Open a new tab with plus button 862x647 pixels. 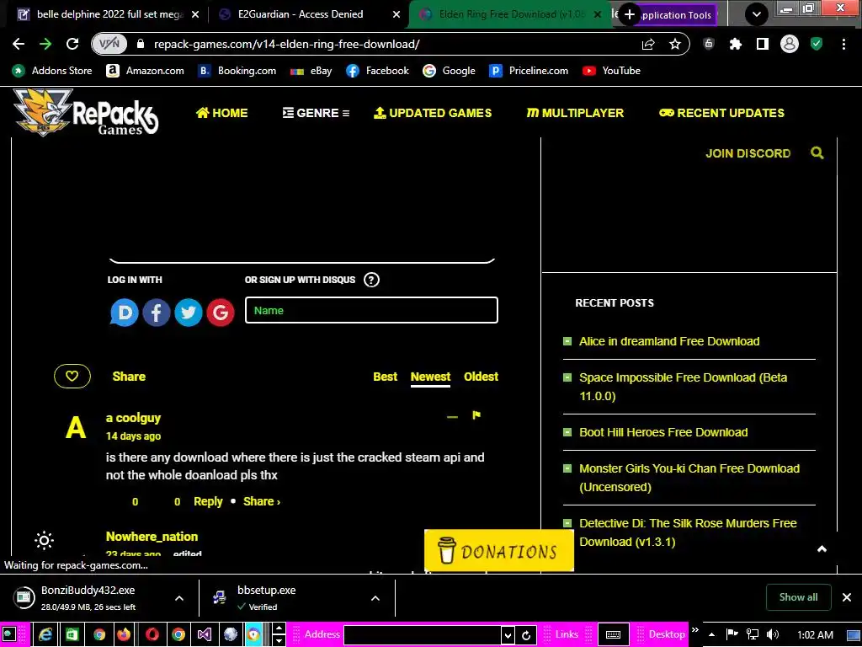630,14
